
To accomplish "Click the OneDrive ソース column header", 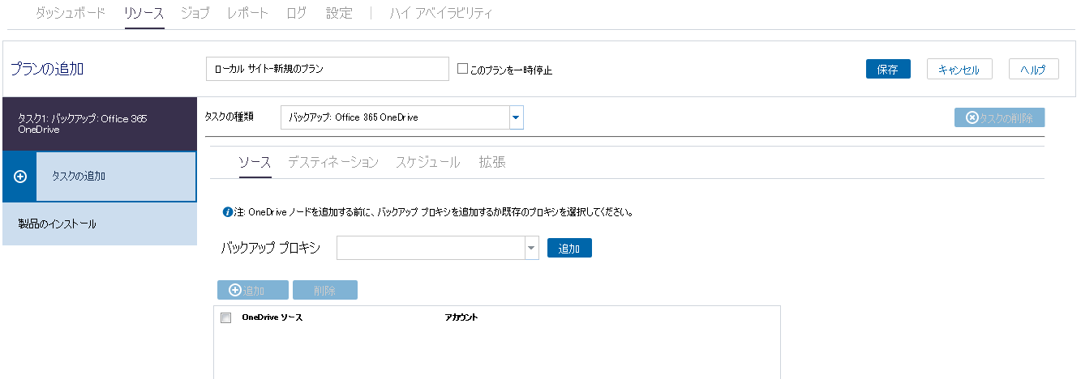I will pyautogui.click(x=272, y=317).
